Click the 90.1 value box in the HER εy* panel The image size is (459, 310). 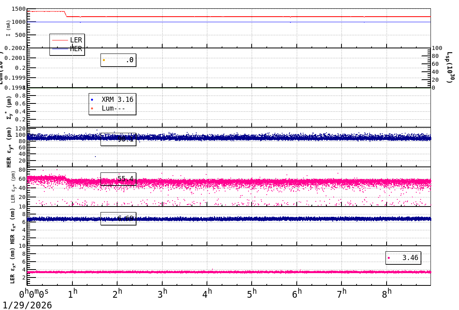118,139
